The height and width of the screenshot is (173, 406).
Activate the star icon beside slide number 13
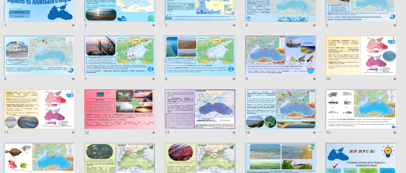(234, 133)
